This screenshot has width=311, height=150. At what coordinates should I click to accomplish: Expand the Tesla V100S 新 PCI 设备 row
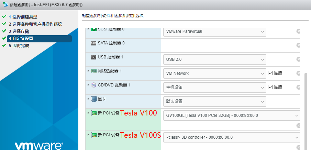tap(88, 135)
